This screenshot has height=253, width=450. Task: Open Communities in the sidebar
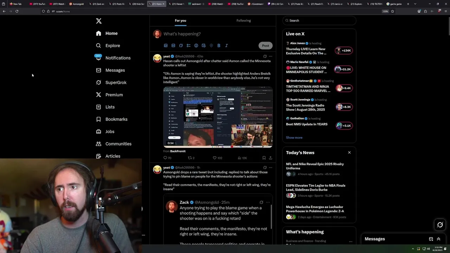[113, 144]
